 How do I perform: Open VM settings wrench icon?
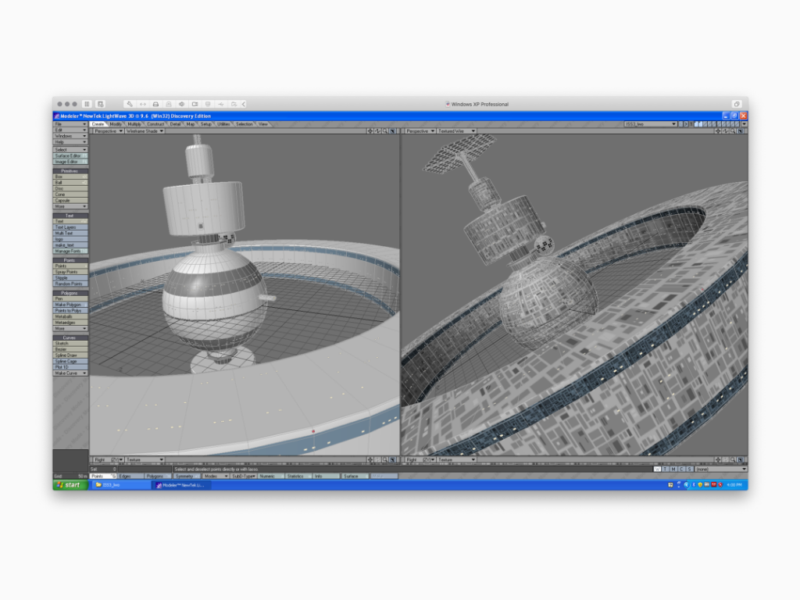point(130,104)
